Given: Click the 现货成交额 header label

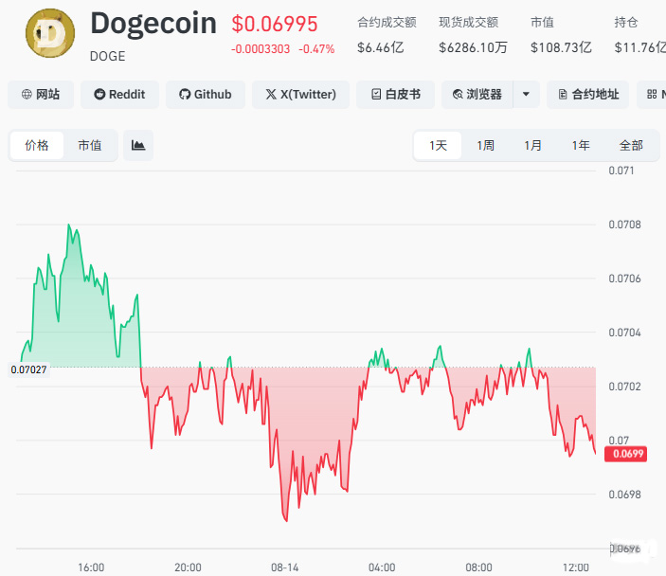Looking at the screenshot, I should [469, 22].
